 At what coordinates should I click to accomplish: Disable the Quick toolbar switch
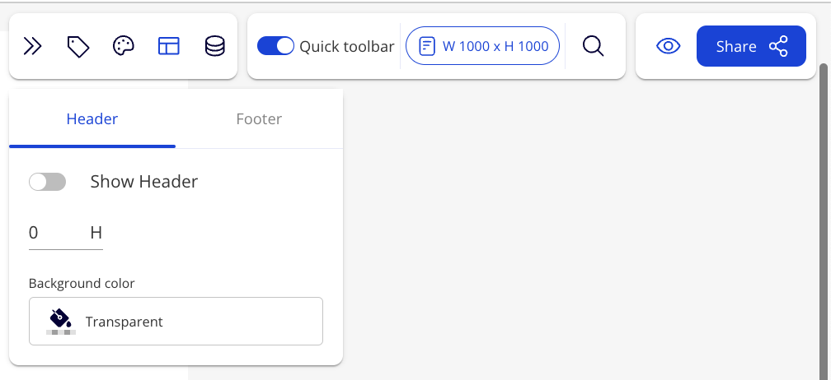click(275, 46)
